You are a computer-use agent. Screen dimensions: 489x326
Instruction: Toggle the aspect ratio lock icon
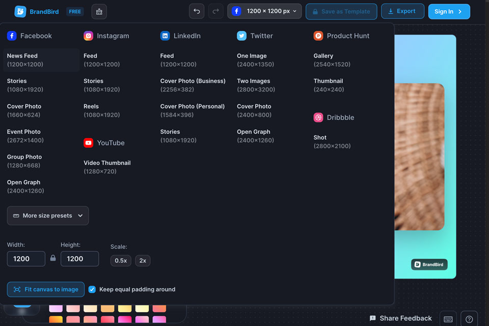(53, 258)
